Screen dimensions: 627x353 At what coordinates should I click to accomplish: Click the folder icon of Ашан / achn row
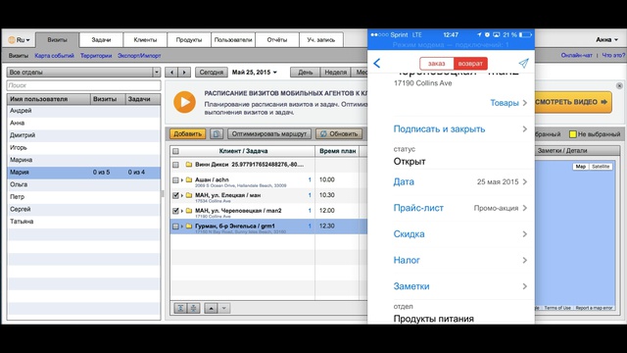point(189,179)
